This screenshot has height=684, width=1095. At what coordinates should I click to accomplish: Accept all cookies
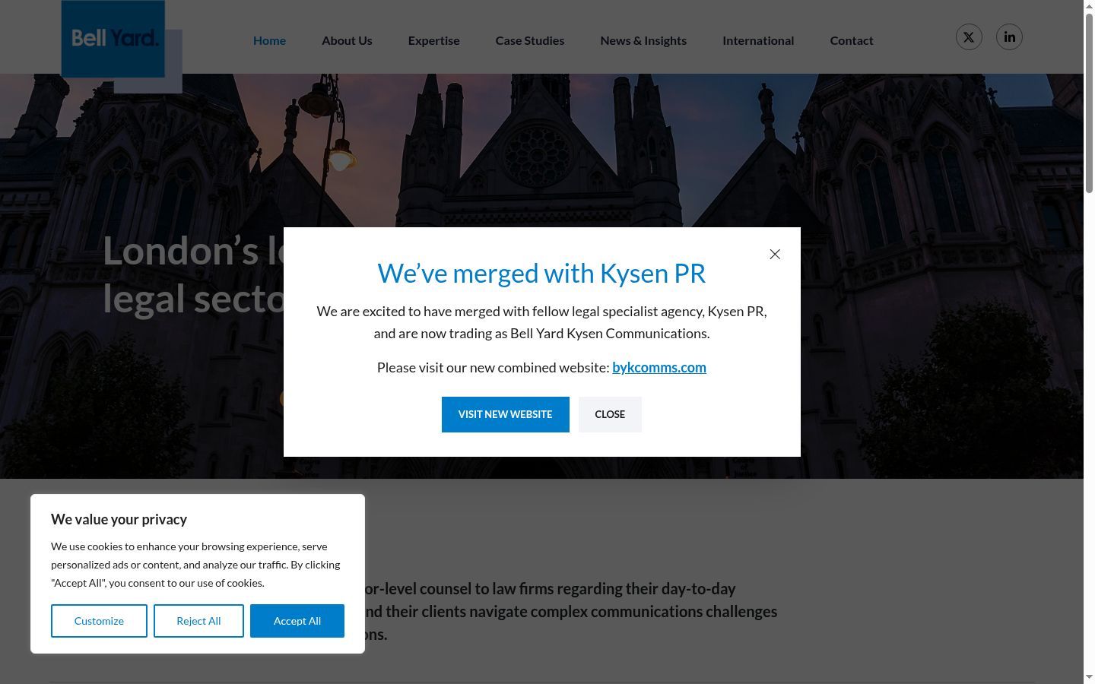click(297, 621)
